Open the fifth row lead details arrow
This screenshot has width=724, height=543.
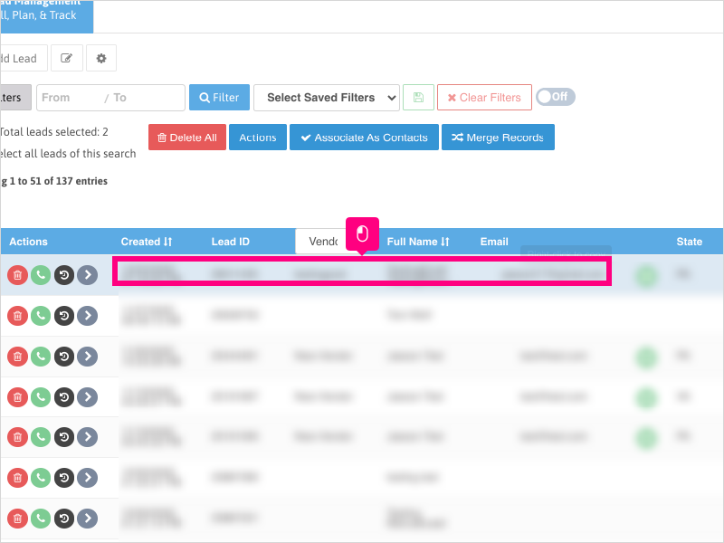point(87,437)
